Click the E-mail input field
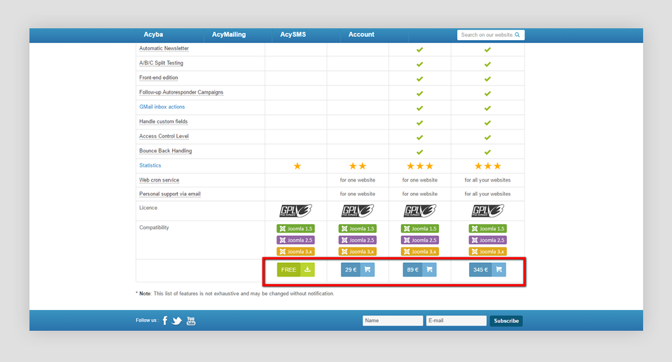Viewport: 672px width, 362px height. [456, 321]
